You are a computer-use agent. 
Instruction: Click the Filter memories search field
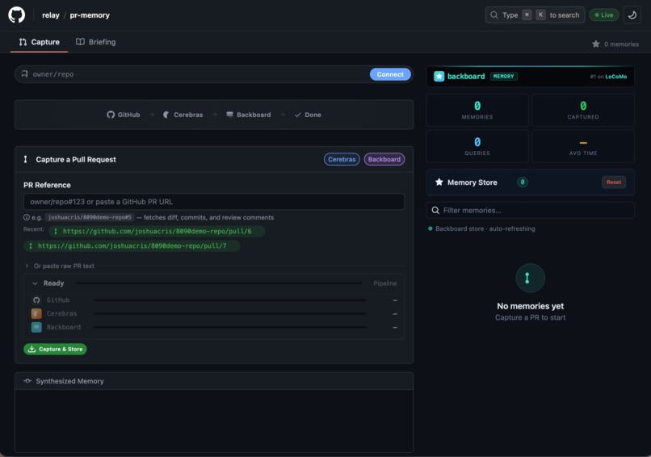coord(530,211)
